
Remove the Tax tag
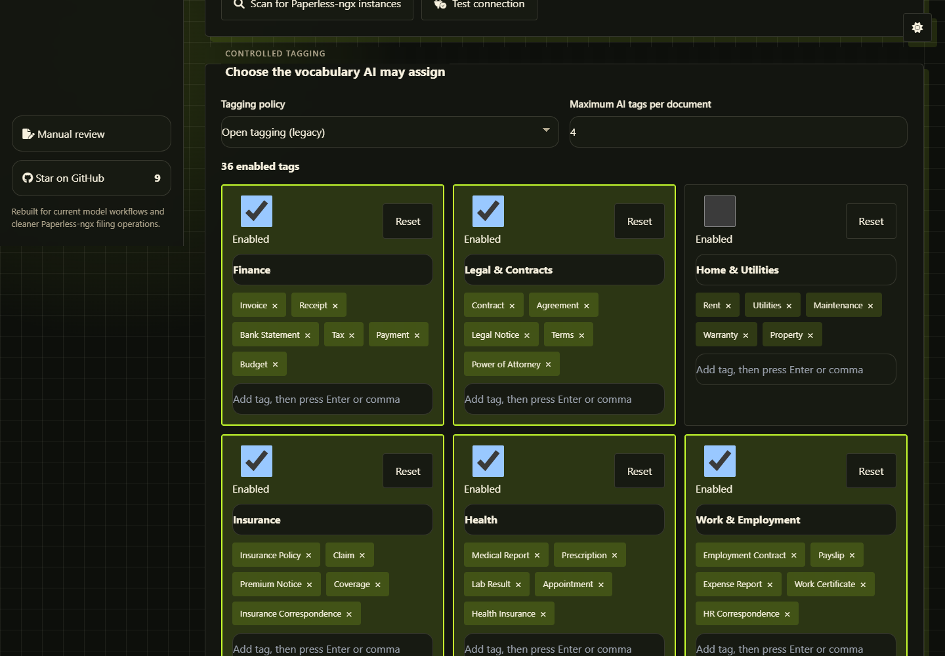pos(352,336)
